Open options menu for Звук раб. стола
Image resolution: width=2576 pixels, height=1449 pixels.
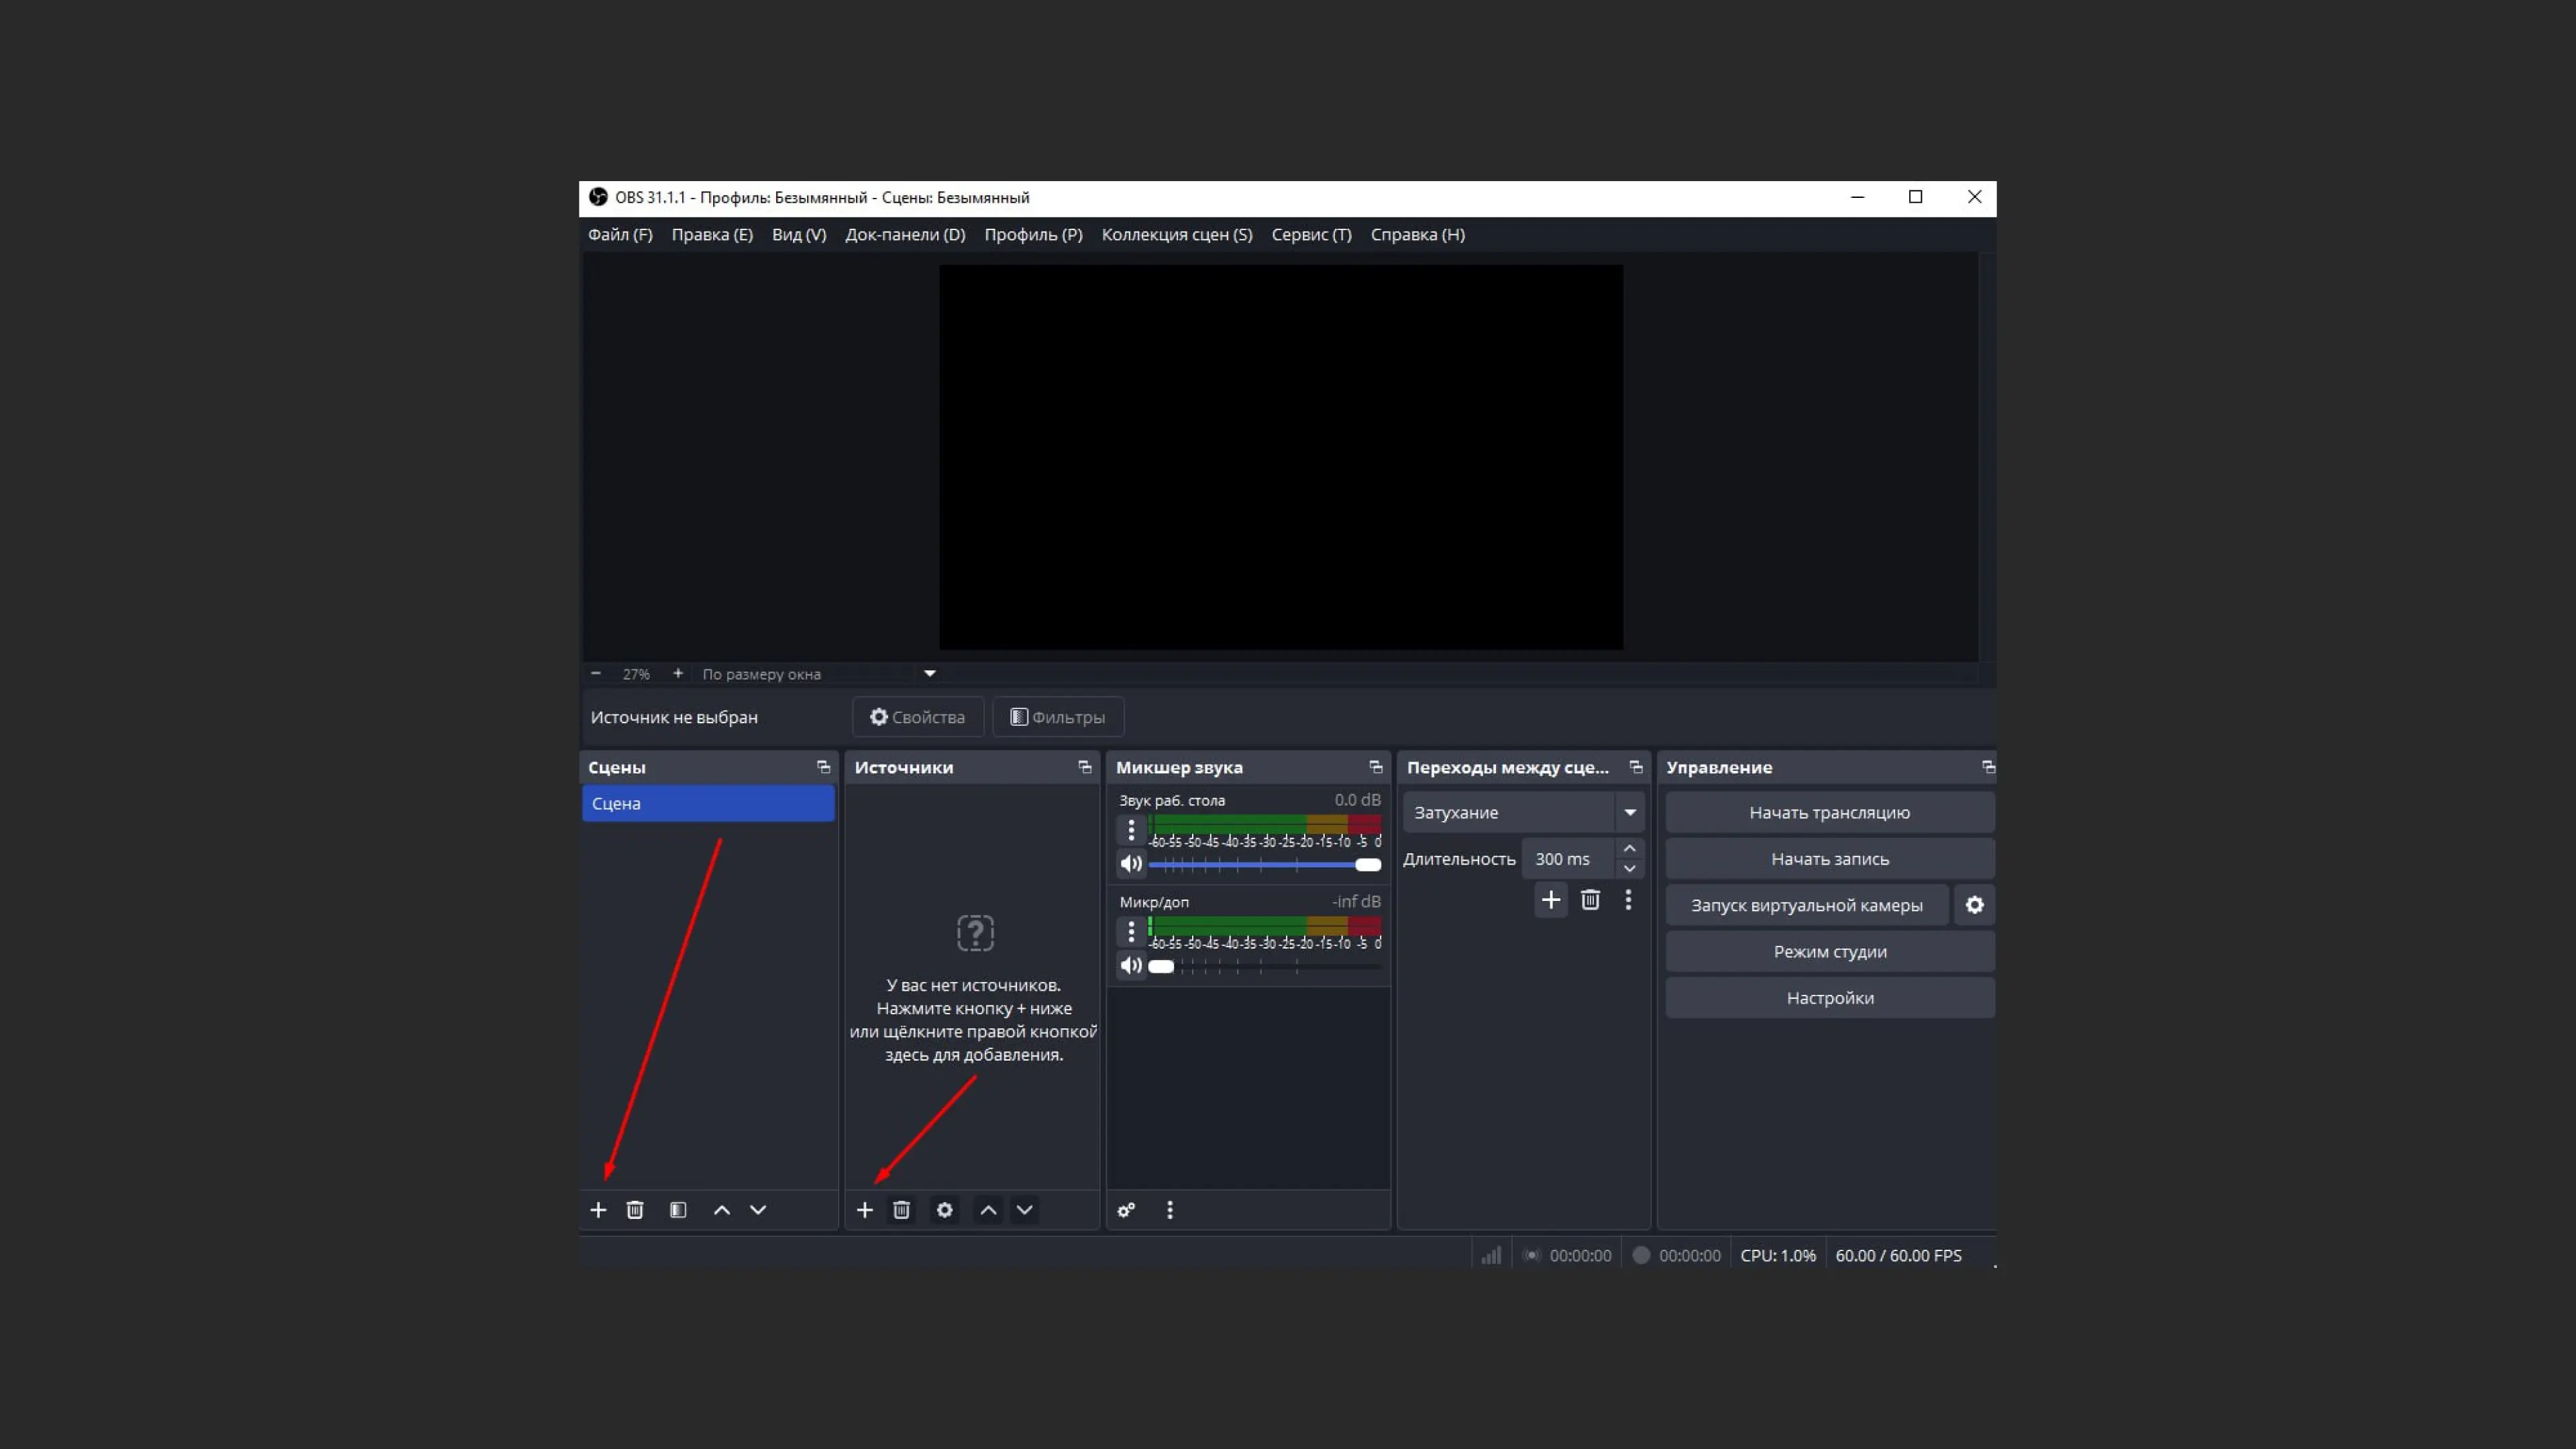tap(1131, 830)
